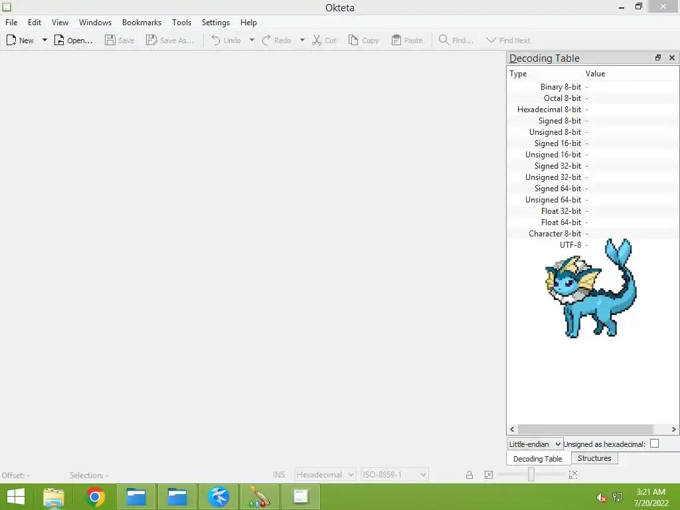
Task: Select the Signed 32-bit row
Action: pyautogui.click(x=592, y=165)
